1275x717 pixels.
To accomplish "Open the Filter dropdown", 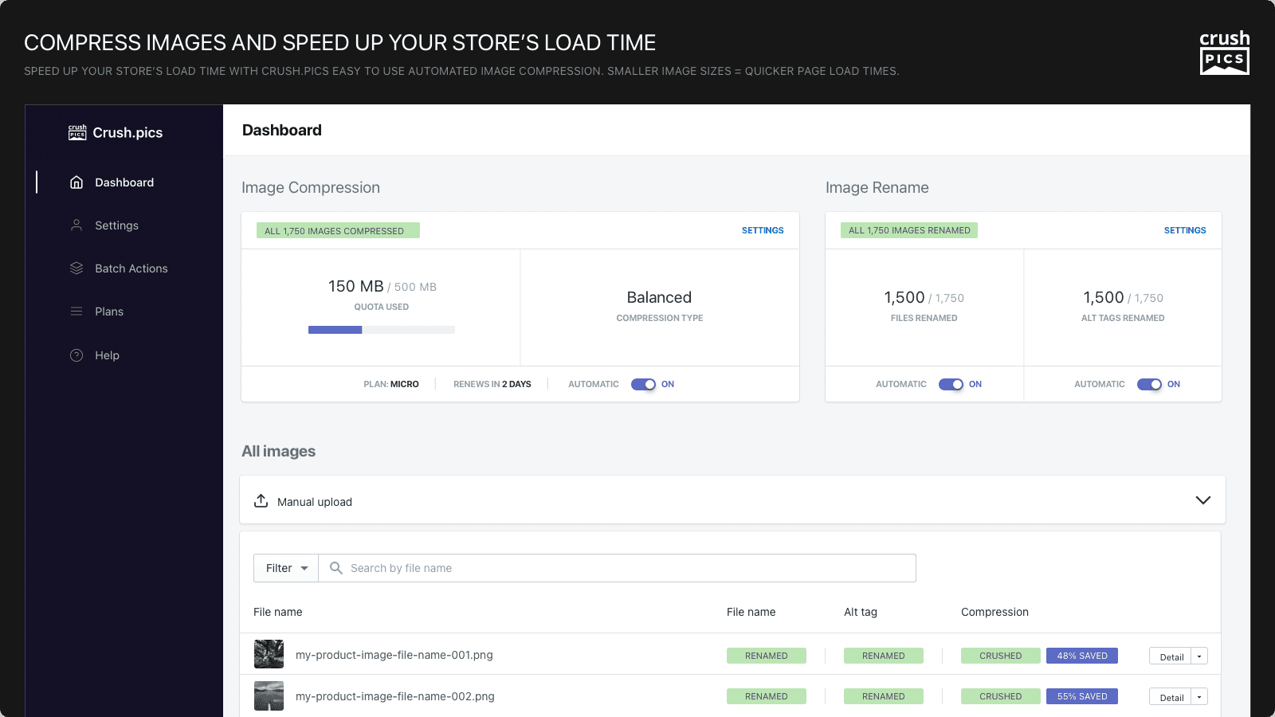I will tap(285, 568).
